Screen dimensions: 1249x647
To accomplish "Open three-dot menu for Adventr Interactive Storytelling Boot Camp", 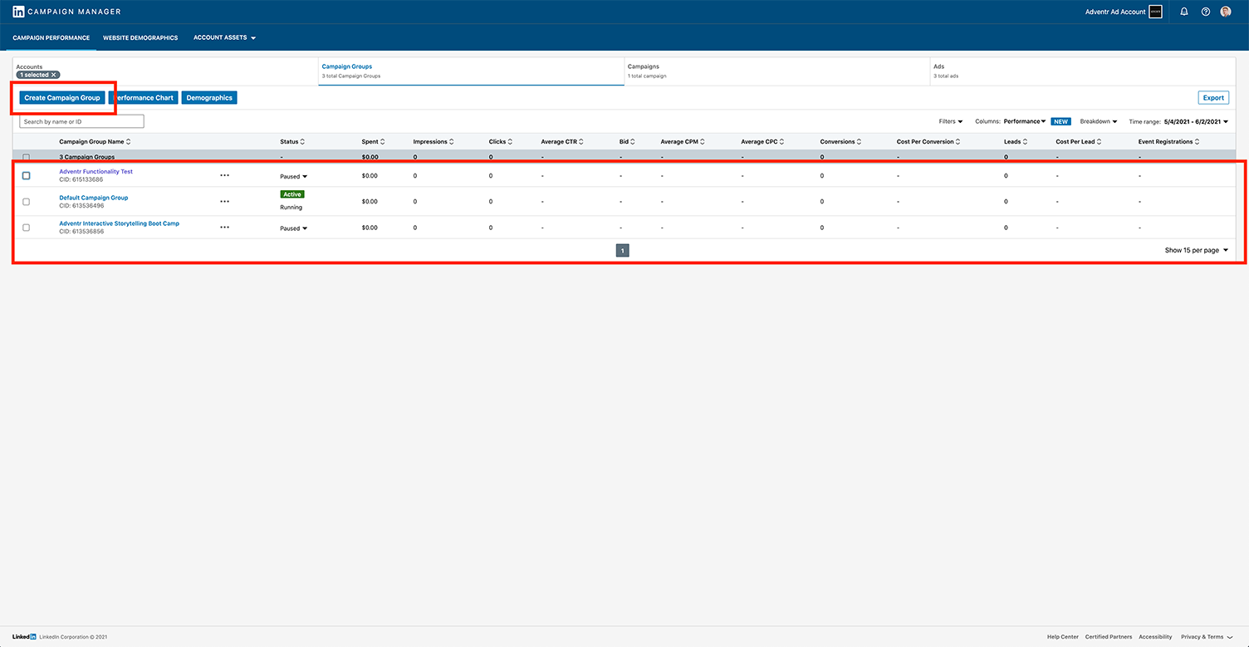I will click(x=224, y=228).
